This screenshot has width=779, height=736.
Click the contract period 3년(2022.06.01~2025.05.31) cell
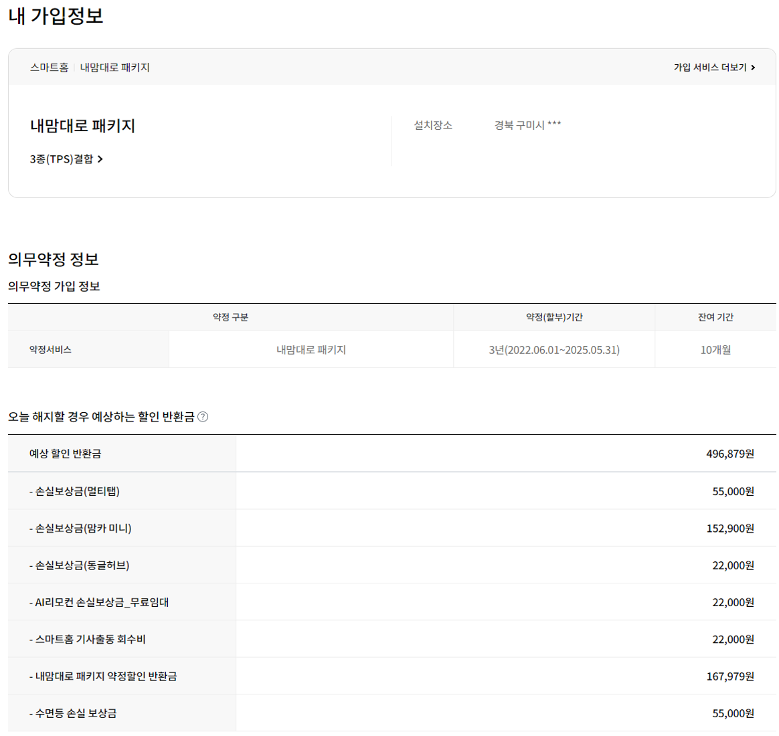pyautogui.click(x=553, y=350)
